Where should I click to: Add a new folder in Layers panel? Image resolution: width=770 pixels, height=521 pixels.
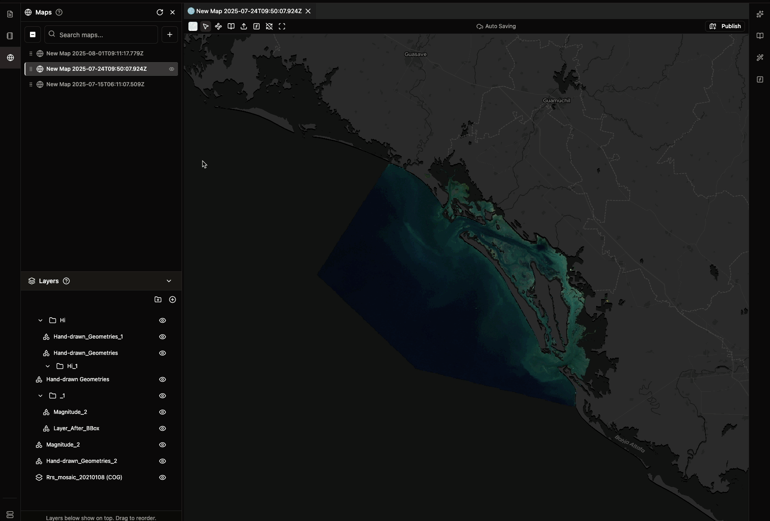click(158, 300)
